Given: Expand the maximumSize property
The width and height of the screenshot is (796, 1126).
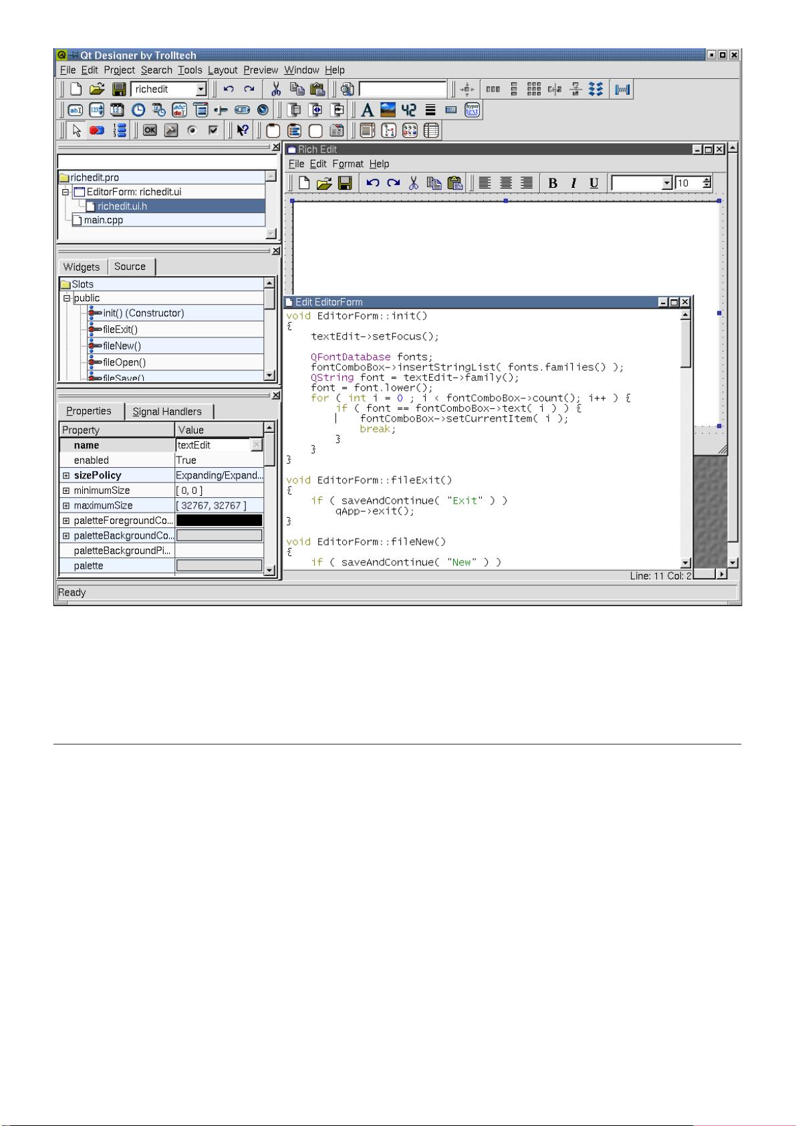Looking at the screenshot, I should click(x=66, y=506).
